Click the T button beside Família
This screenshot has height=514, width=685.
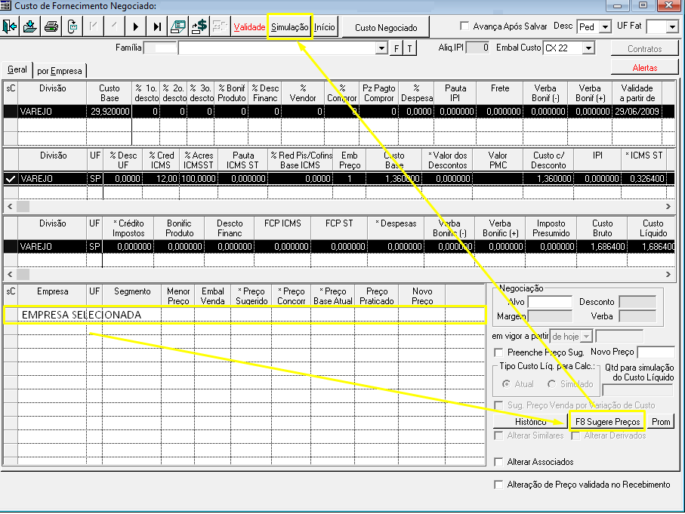[x=410, y=48]
